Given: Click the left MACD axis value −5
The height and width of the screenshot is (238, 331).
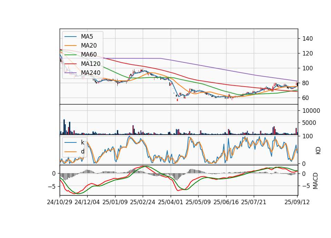Looking at the screenshot, I should (52, 187).
